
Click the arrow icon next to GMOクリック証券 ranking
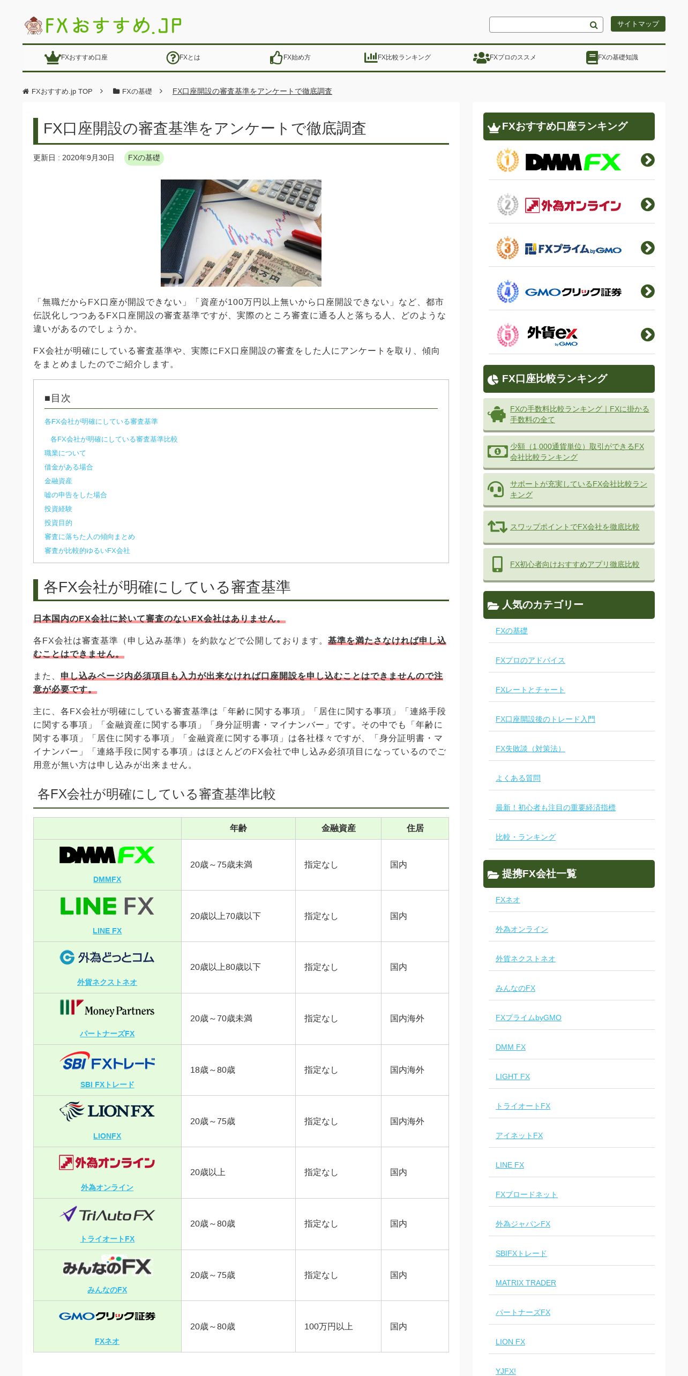pyautogui.click(x=647, y=291)
